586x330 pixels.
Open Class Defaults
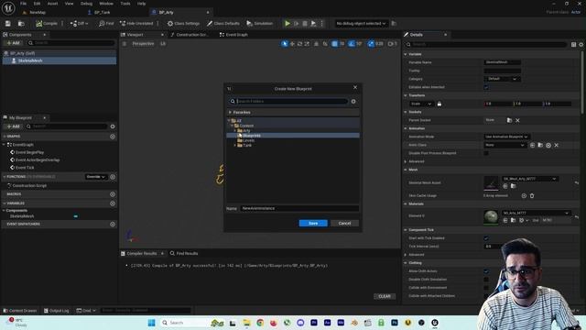click(x=223, y=23)
